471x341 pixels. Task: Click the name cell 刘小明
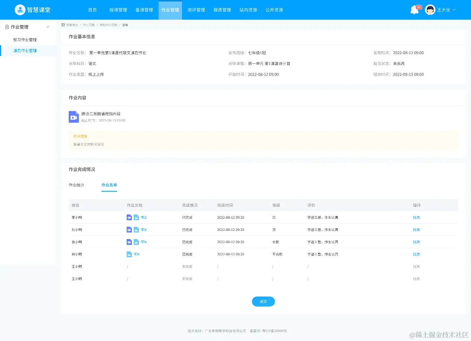point(77,230)
